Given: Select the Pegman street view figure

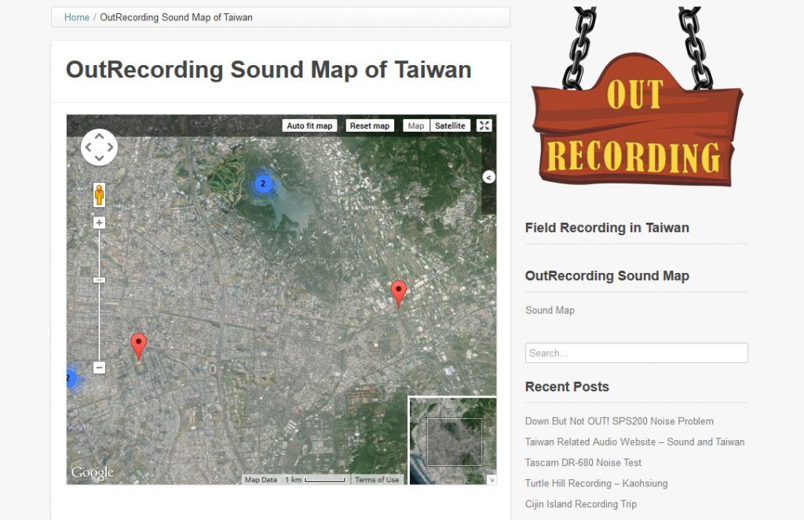Looking at the screenshot, I should [x=99, y=195].
